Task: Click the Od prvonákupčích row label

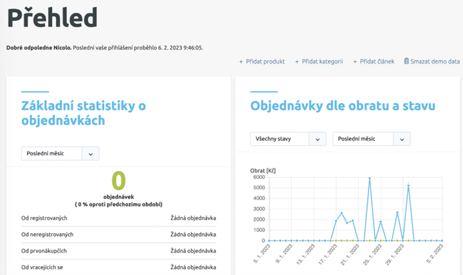Action: (x=44, y=251)
